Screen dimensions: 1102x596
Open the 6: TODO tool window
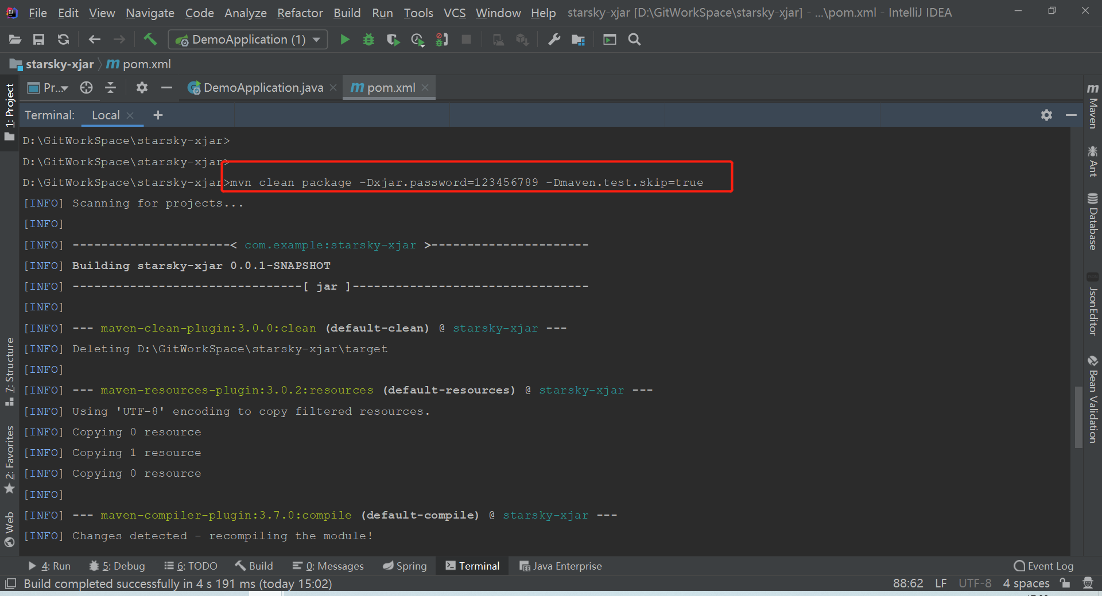191,566
